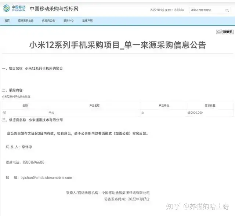Click the 产品单位 column header
Screen dimensions: 235x216
(164, 105)
